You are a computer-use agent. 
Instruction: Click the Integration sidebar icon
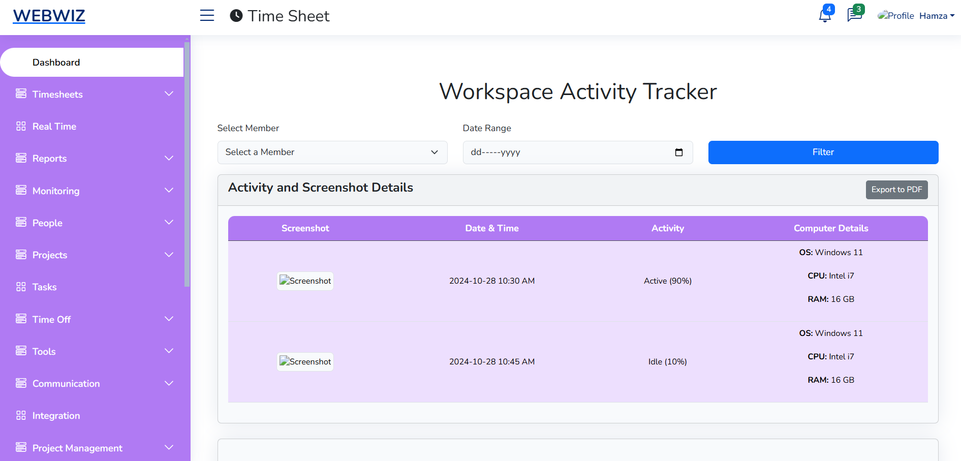(x=21, y=415)
